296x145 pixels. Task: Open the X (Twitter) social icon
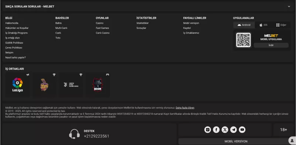tap(225, 130)
